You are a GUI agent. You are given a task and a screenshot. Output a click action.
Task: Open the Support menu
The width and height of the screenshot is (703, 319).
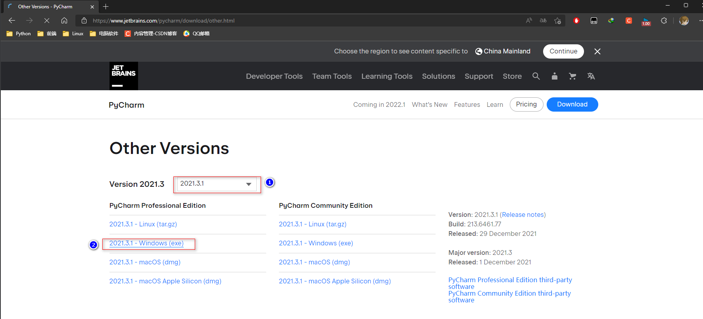(479, 76)
